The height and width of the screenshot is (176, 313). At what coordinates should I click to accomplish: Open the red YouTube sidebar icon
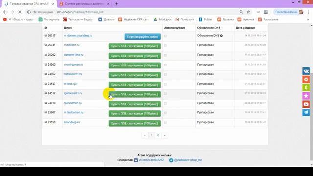[x=306, y=104]
